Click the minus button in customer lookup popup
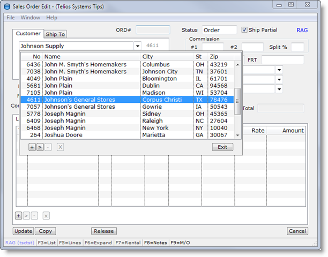The width and height of the screenshot is (328, 257). tap(47, 147)
